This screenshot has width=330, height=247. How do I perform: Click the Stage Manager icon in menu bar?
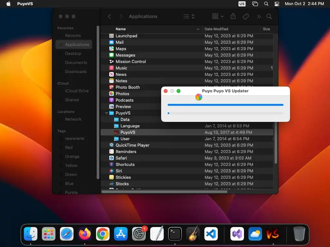[x=255, y=4]
